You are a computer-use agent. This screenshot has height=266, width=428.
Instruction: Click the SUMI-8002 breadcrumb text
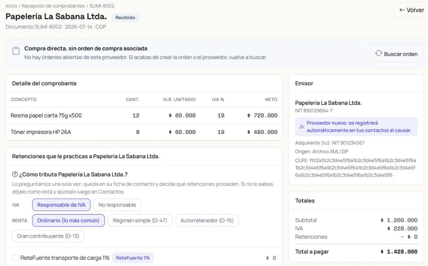[102, 6]
